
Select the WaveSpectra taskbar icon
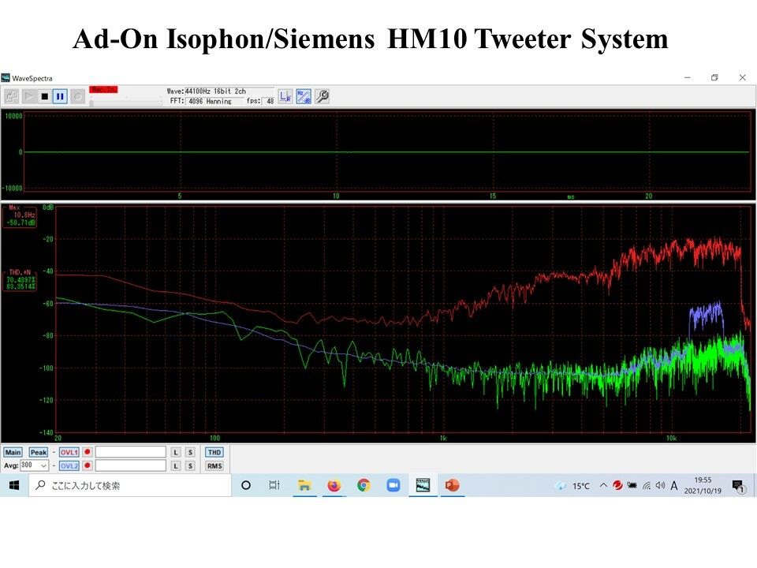[x=423, y=485]
